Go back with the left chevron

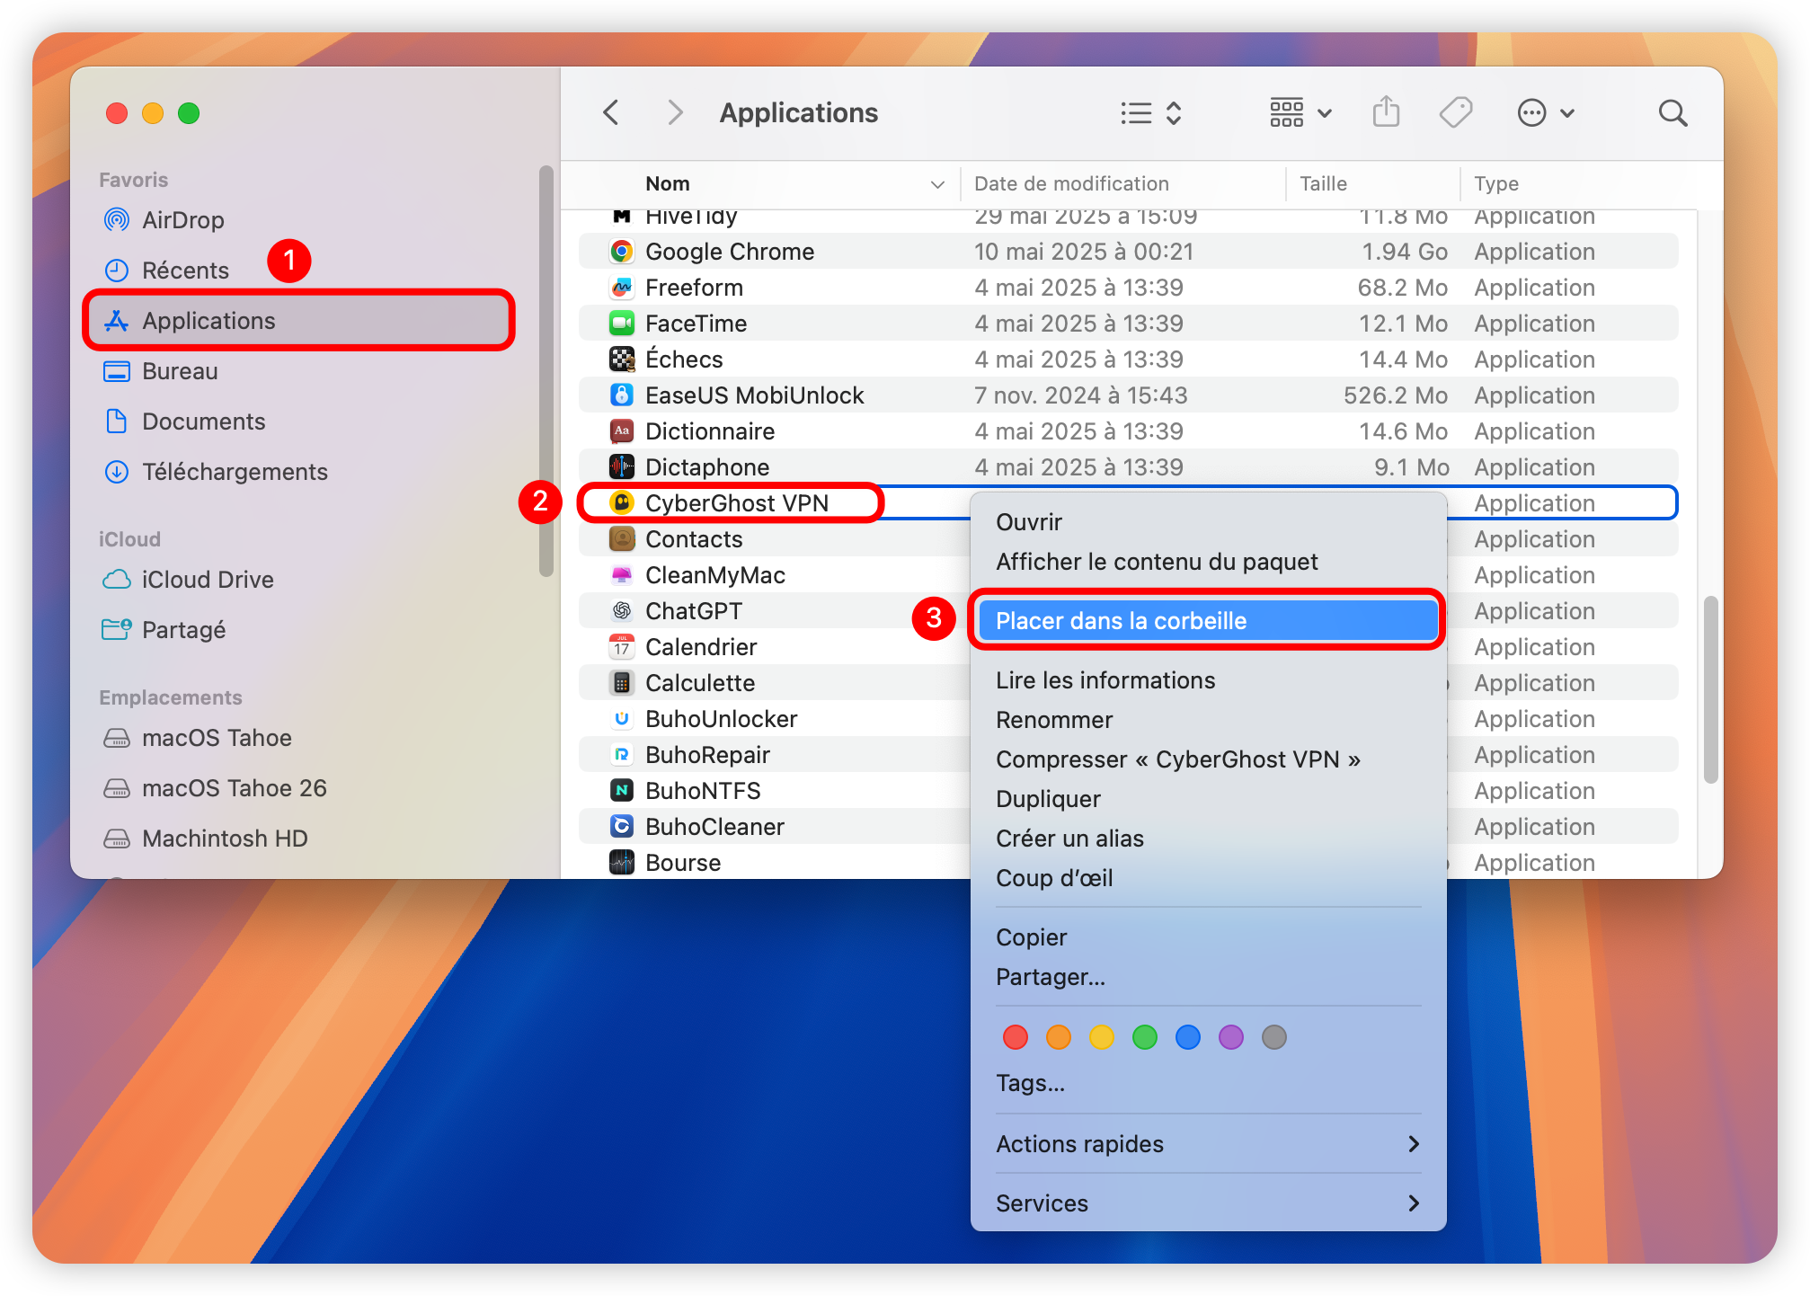611,112
